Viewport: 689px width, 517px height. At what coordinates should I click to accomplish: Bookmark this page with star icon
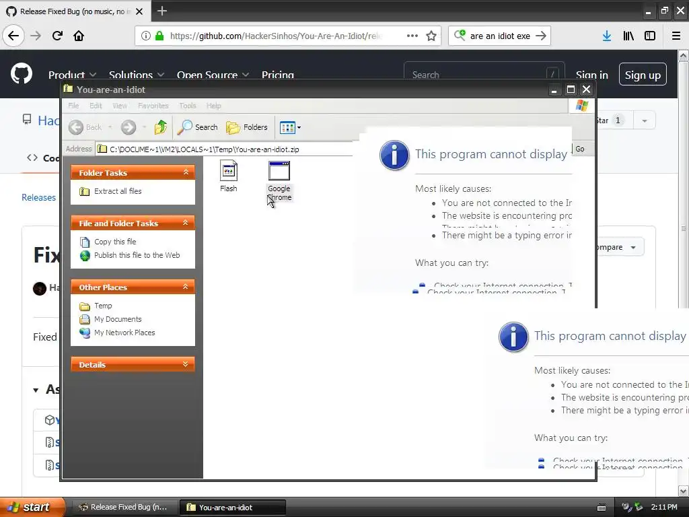[x=431, y=36]
